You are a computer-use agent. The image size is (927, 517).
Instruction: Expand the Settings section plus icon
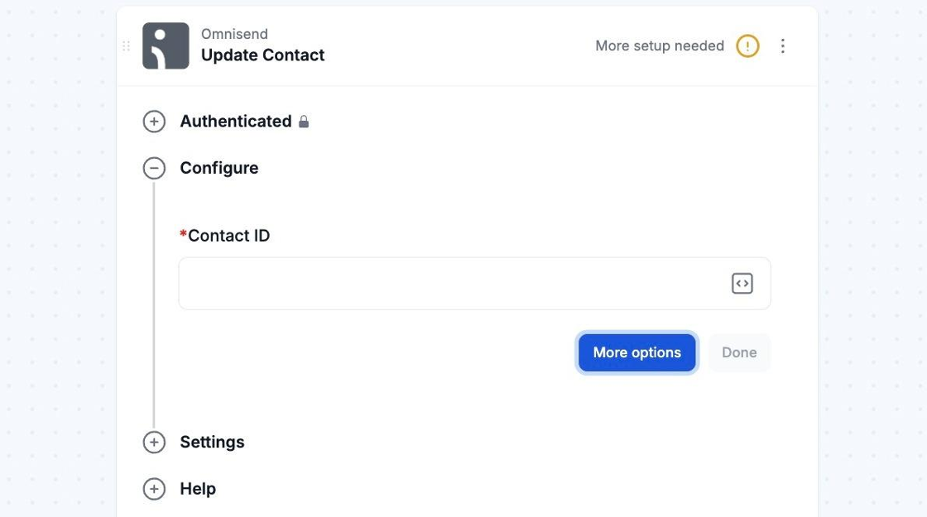tap(154, 443)
